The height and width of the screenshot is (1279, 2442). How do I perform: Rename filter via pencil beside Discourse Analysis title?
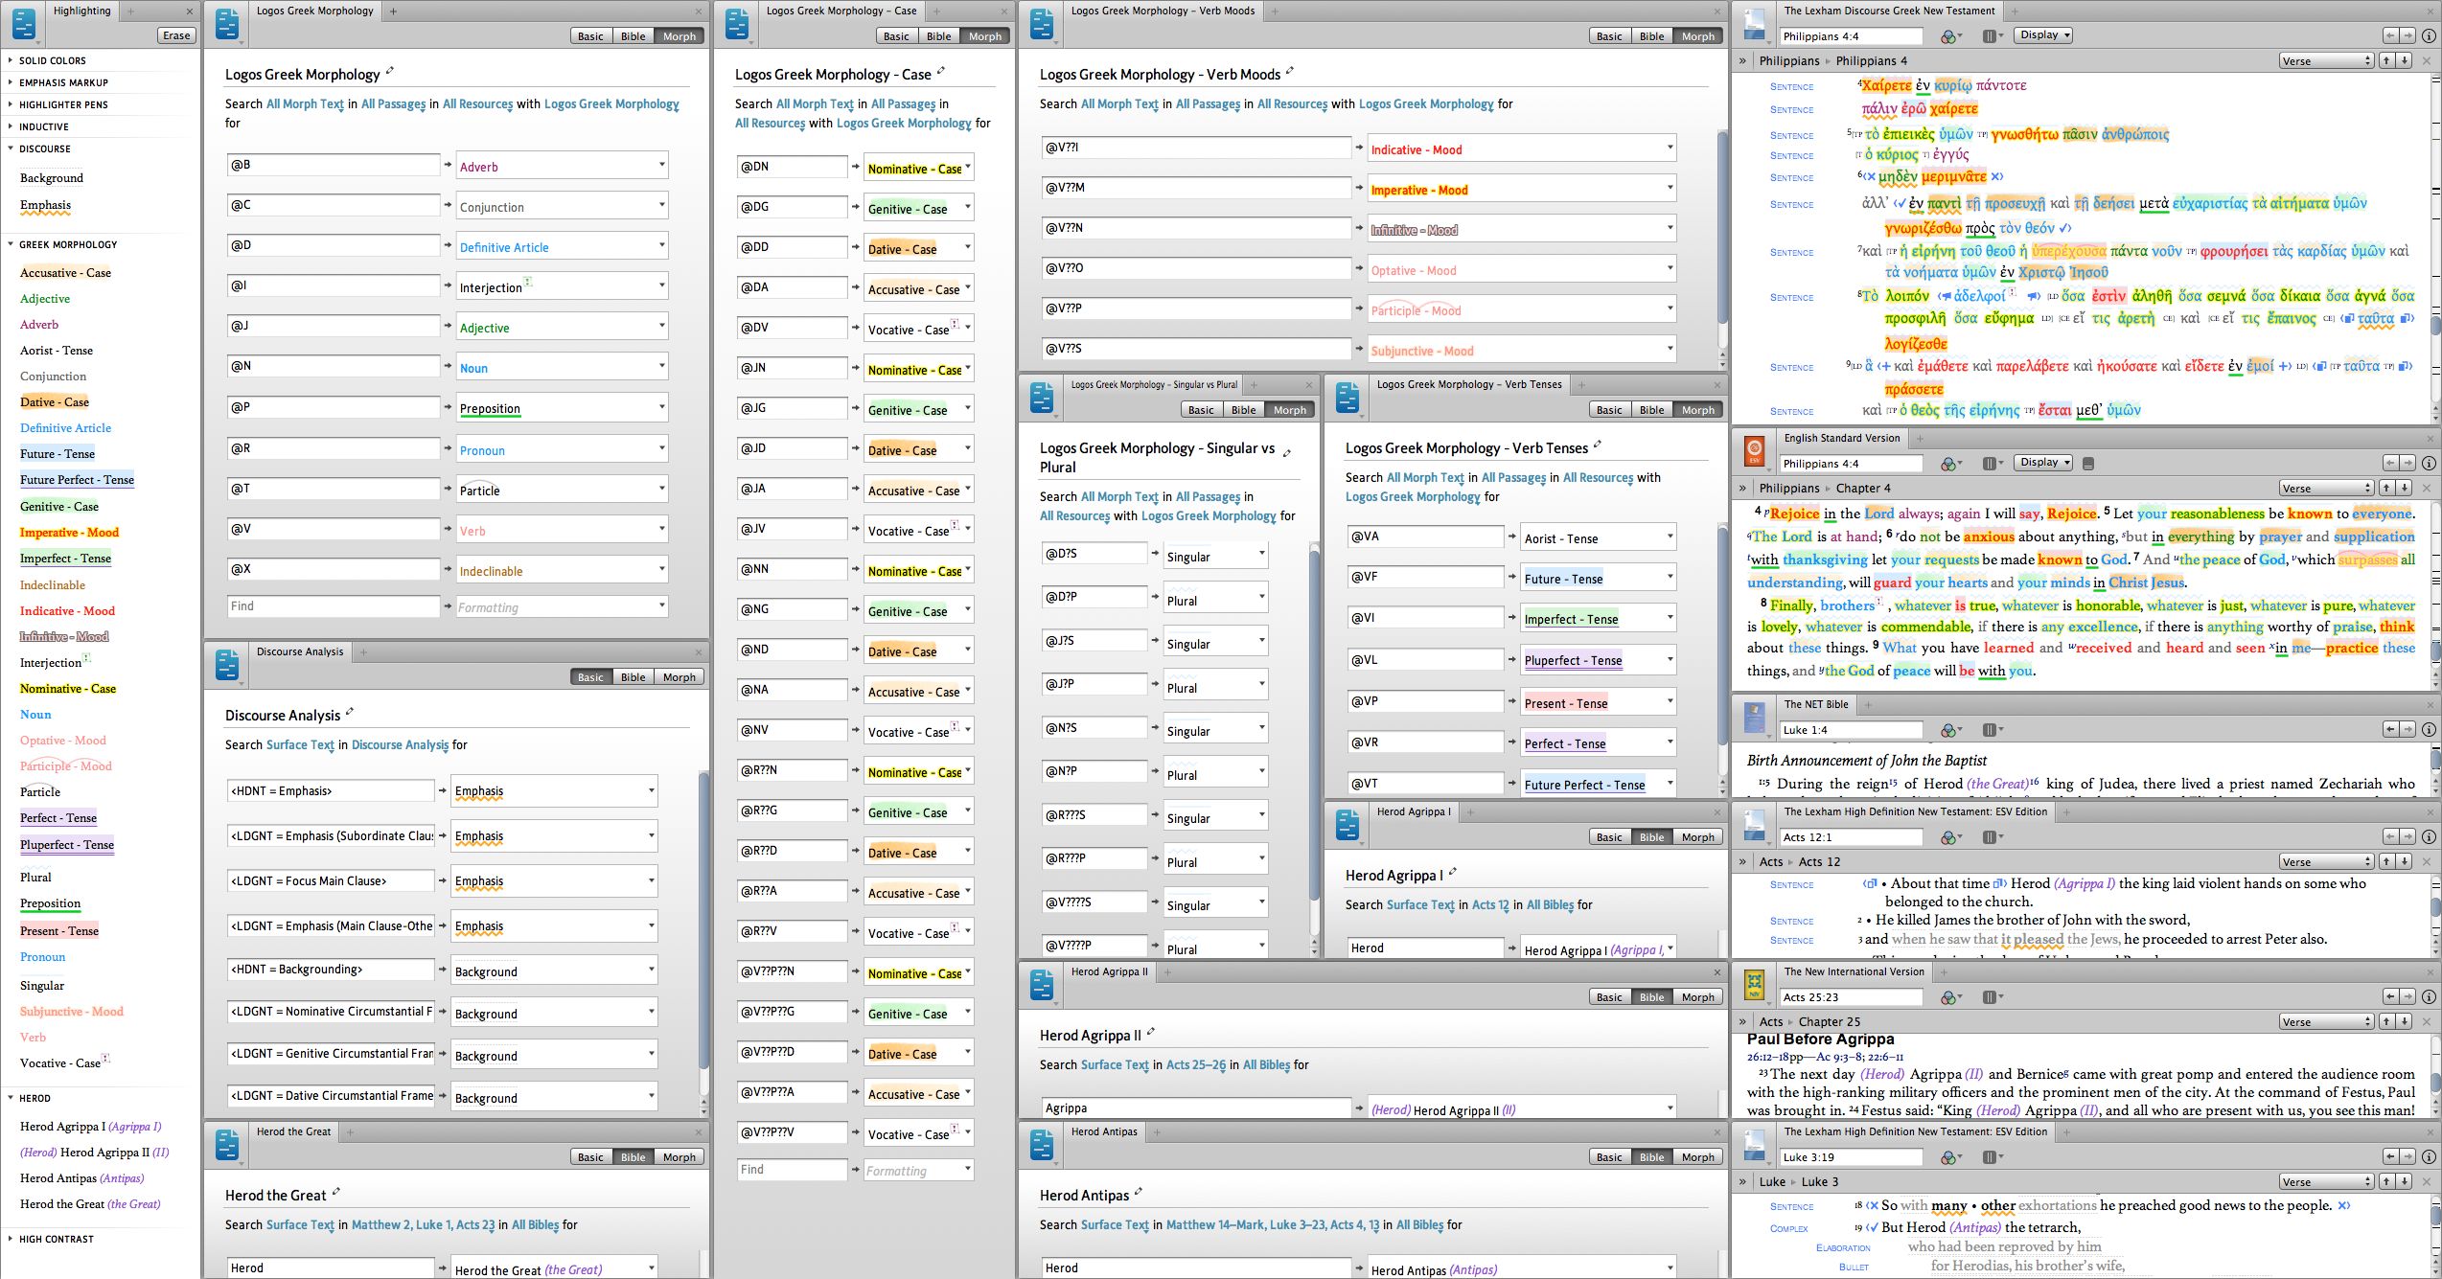[350, 712]
